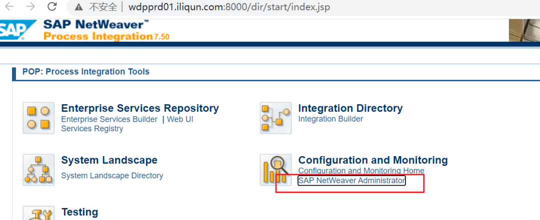The width and height of the screenshot is (540, 220).
Task: Open the Configuration and Monitoring icon
Action: click(x=275, y=170)
